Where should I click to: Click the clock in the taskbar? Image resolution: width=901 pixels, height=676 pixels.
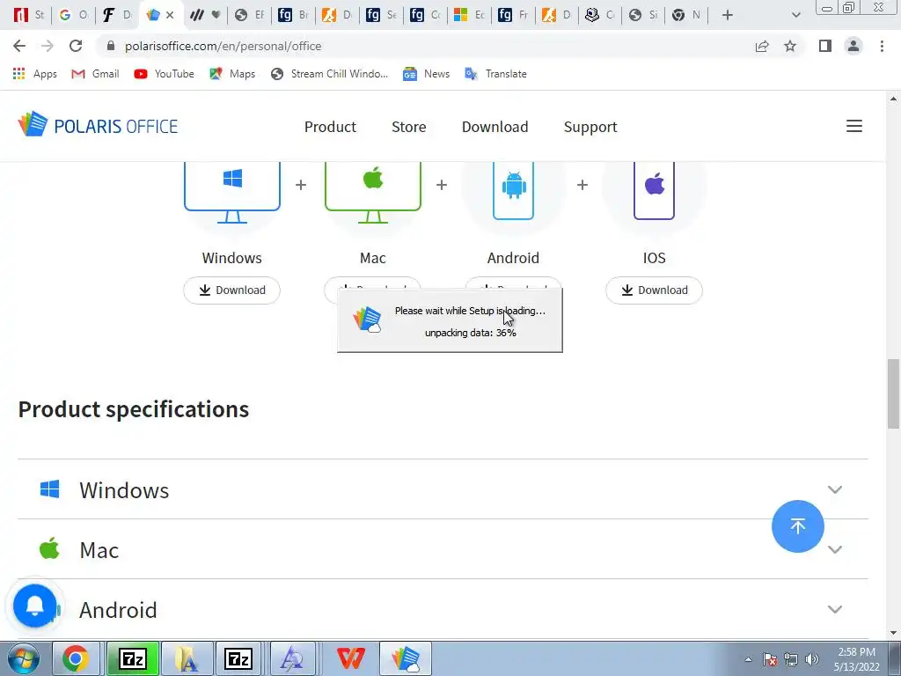tap(856, 659)
